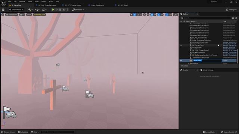Screen dimensions: 239x134
Task: Open the Cmd console type dropdown
Action: click(35, 132)
